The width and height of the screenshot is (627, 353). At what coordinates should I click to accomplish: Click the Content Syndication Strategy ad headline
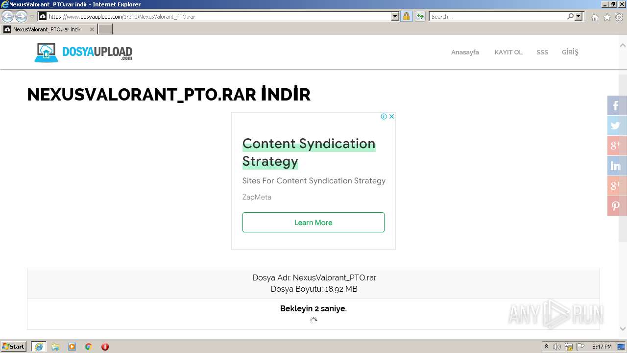tap(309, 152)
